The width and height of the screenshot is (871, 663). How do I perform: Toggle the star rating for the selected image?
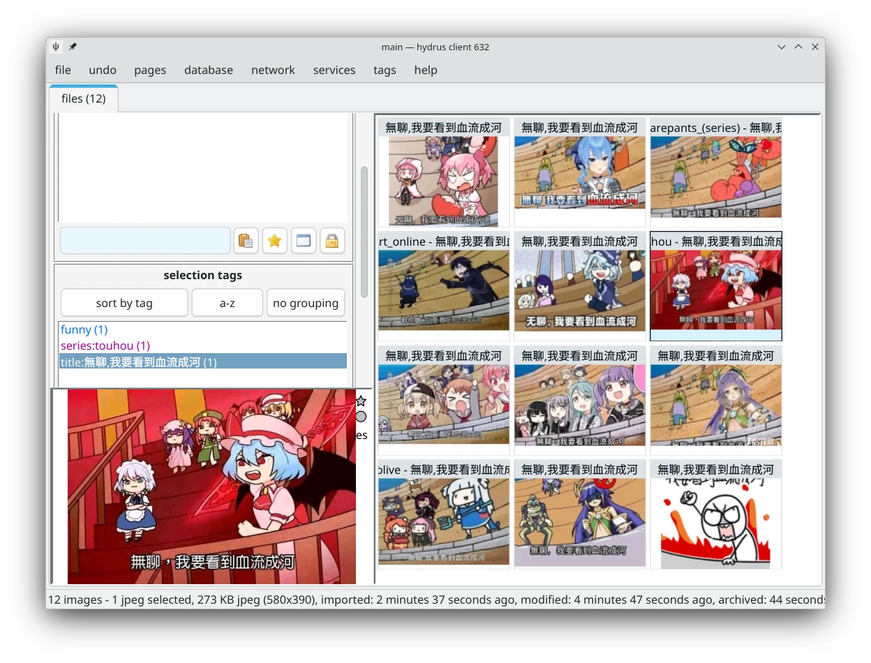pos(361,401)
